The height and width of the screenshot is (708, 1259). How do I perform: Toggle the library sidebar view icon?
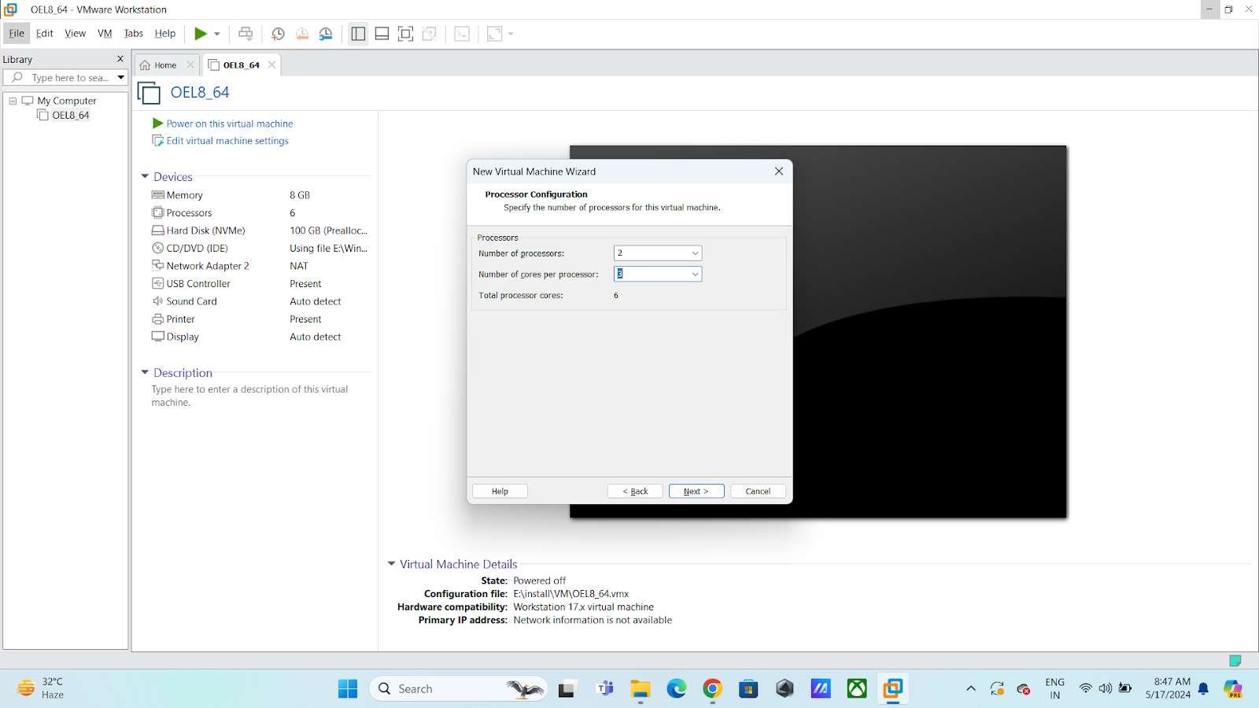coord(358,34)
